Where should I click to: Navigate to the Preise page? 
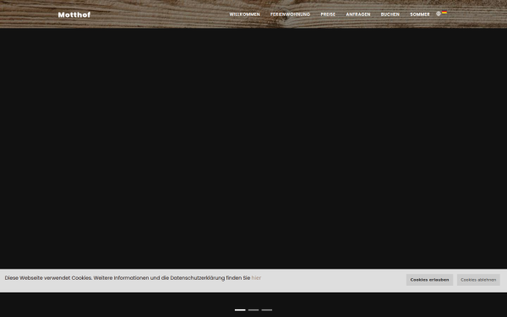328,14
